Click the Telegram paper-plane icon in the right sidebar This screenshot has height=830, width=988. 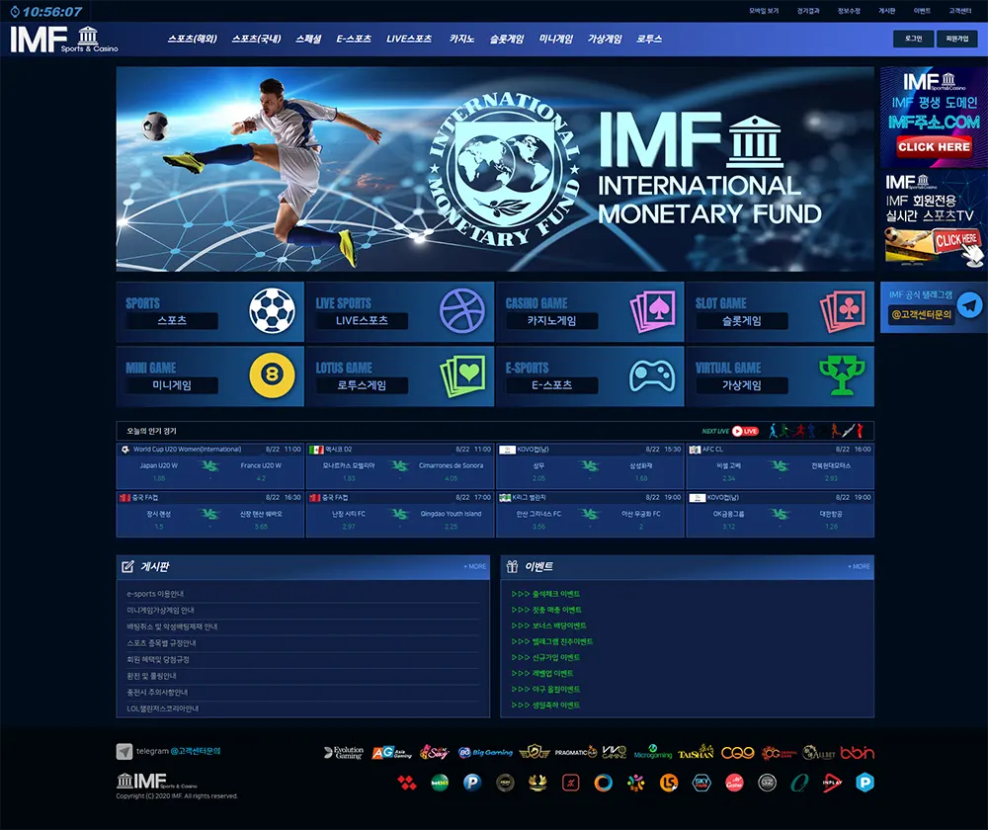[x=970, y=305]
